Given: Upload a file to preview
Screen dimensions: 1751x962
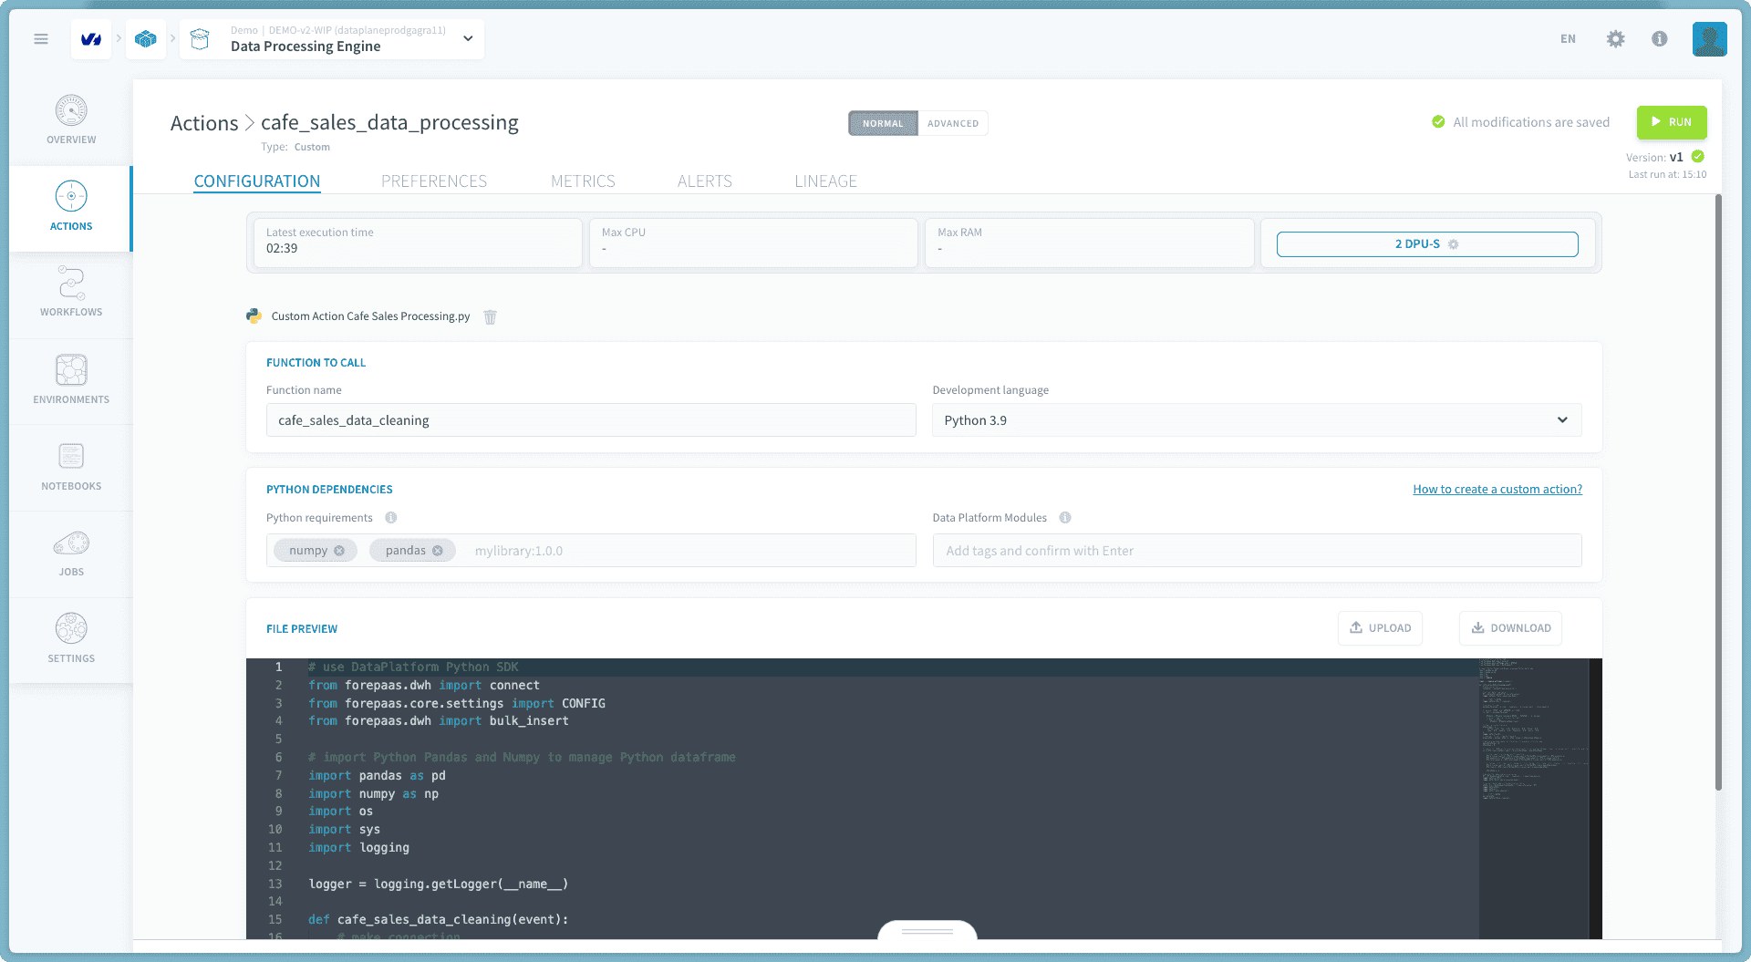Looking at the screenshot, I should [1380, 628].
